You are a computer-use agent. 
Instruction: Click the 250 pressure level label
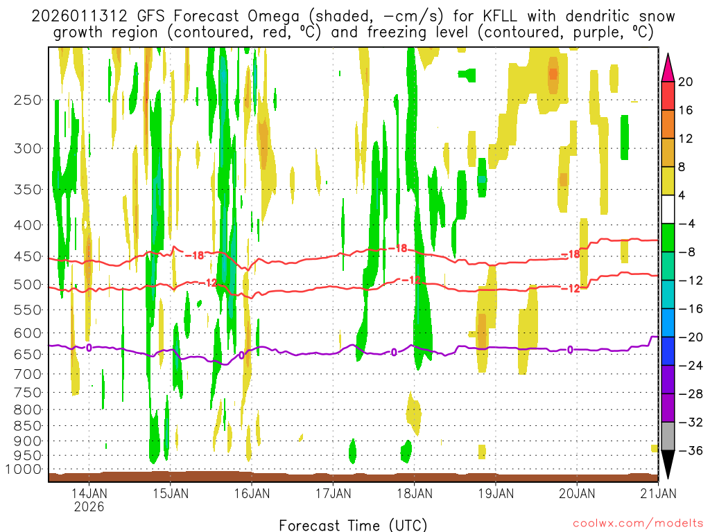28,100
